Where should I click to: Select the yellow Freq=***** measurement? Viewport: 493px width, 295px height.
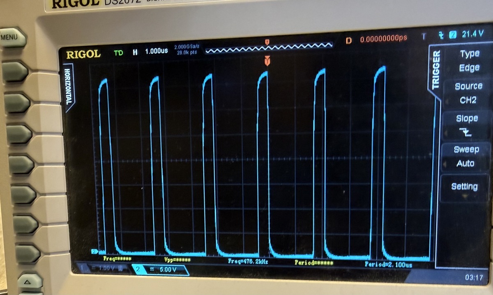tap(117, 259)
